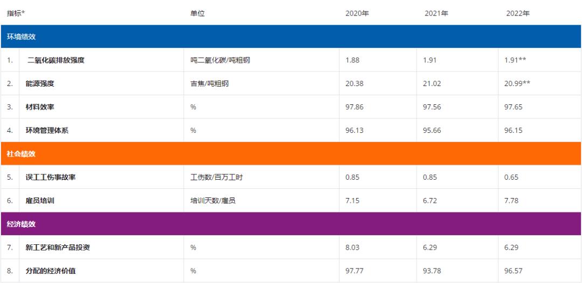Click the 环境绩效 blue section header
The height and width of the screenshot is (283, 582).
pos(291,37)
